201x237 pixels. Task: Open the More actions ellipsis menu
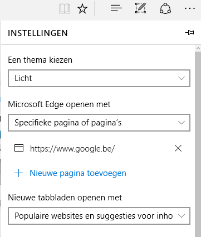tap(190, 8)
